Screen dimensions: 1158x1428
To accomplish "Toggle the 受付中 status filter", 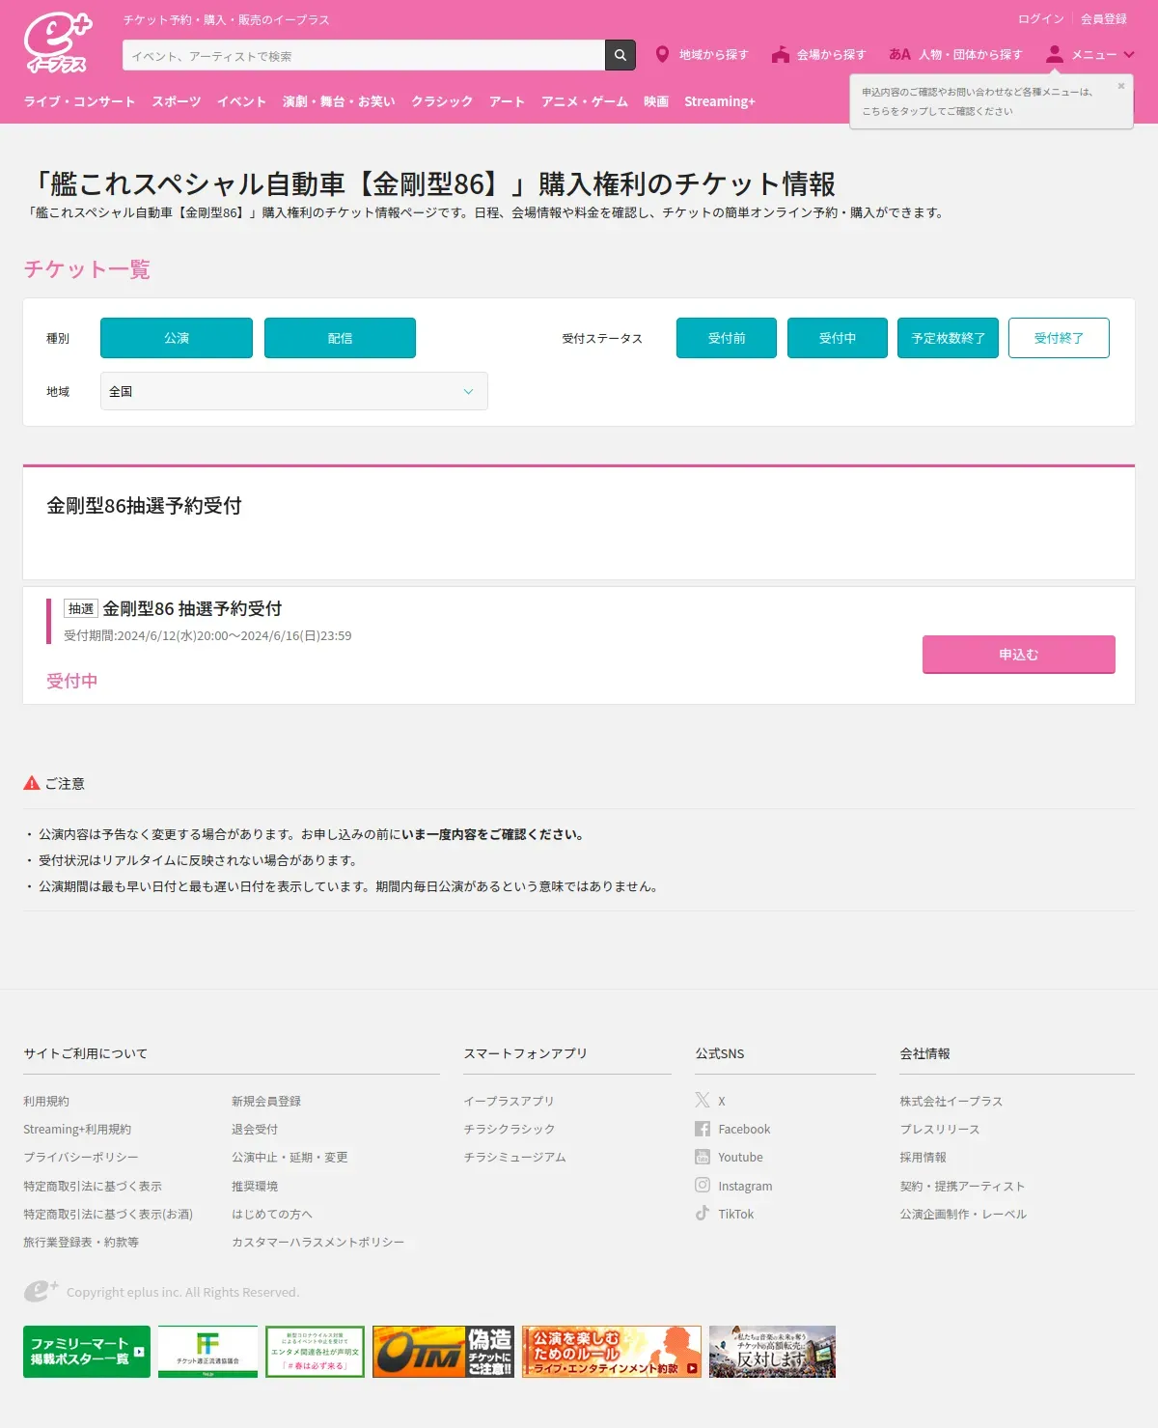I will tap(838, 338).
